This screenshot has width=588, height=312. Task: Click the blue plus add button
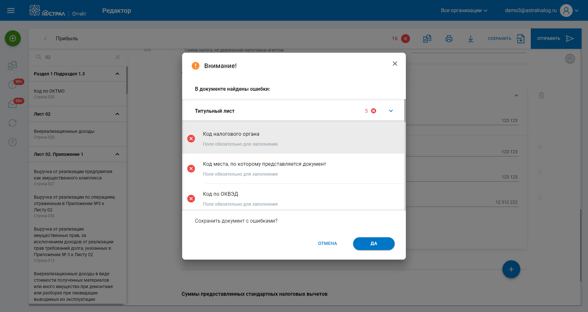(x=511, y=269)
